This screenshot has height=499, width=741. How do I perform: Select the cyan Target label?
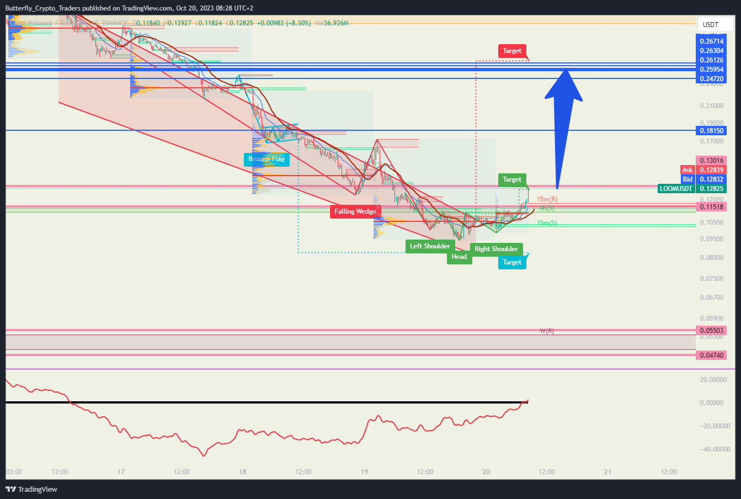coord(512,262)
